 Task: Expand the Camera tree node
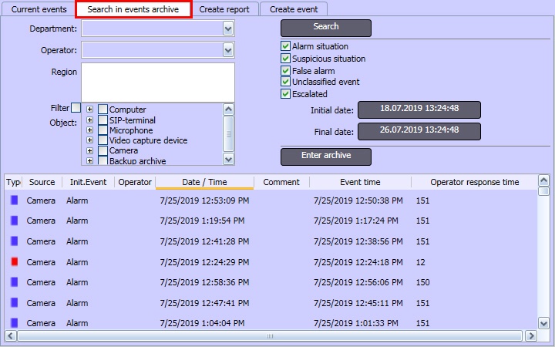point(90,150)
